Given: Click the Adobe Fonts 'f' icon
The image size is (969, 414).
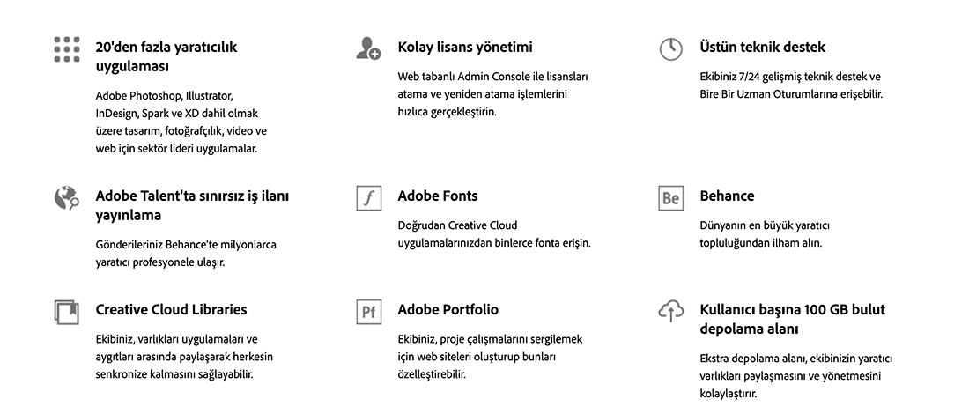Looking at the screenshot, I should (x=369, y=198).
